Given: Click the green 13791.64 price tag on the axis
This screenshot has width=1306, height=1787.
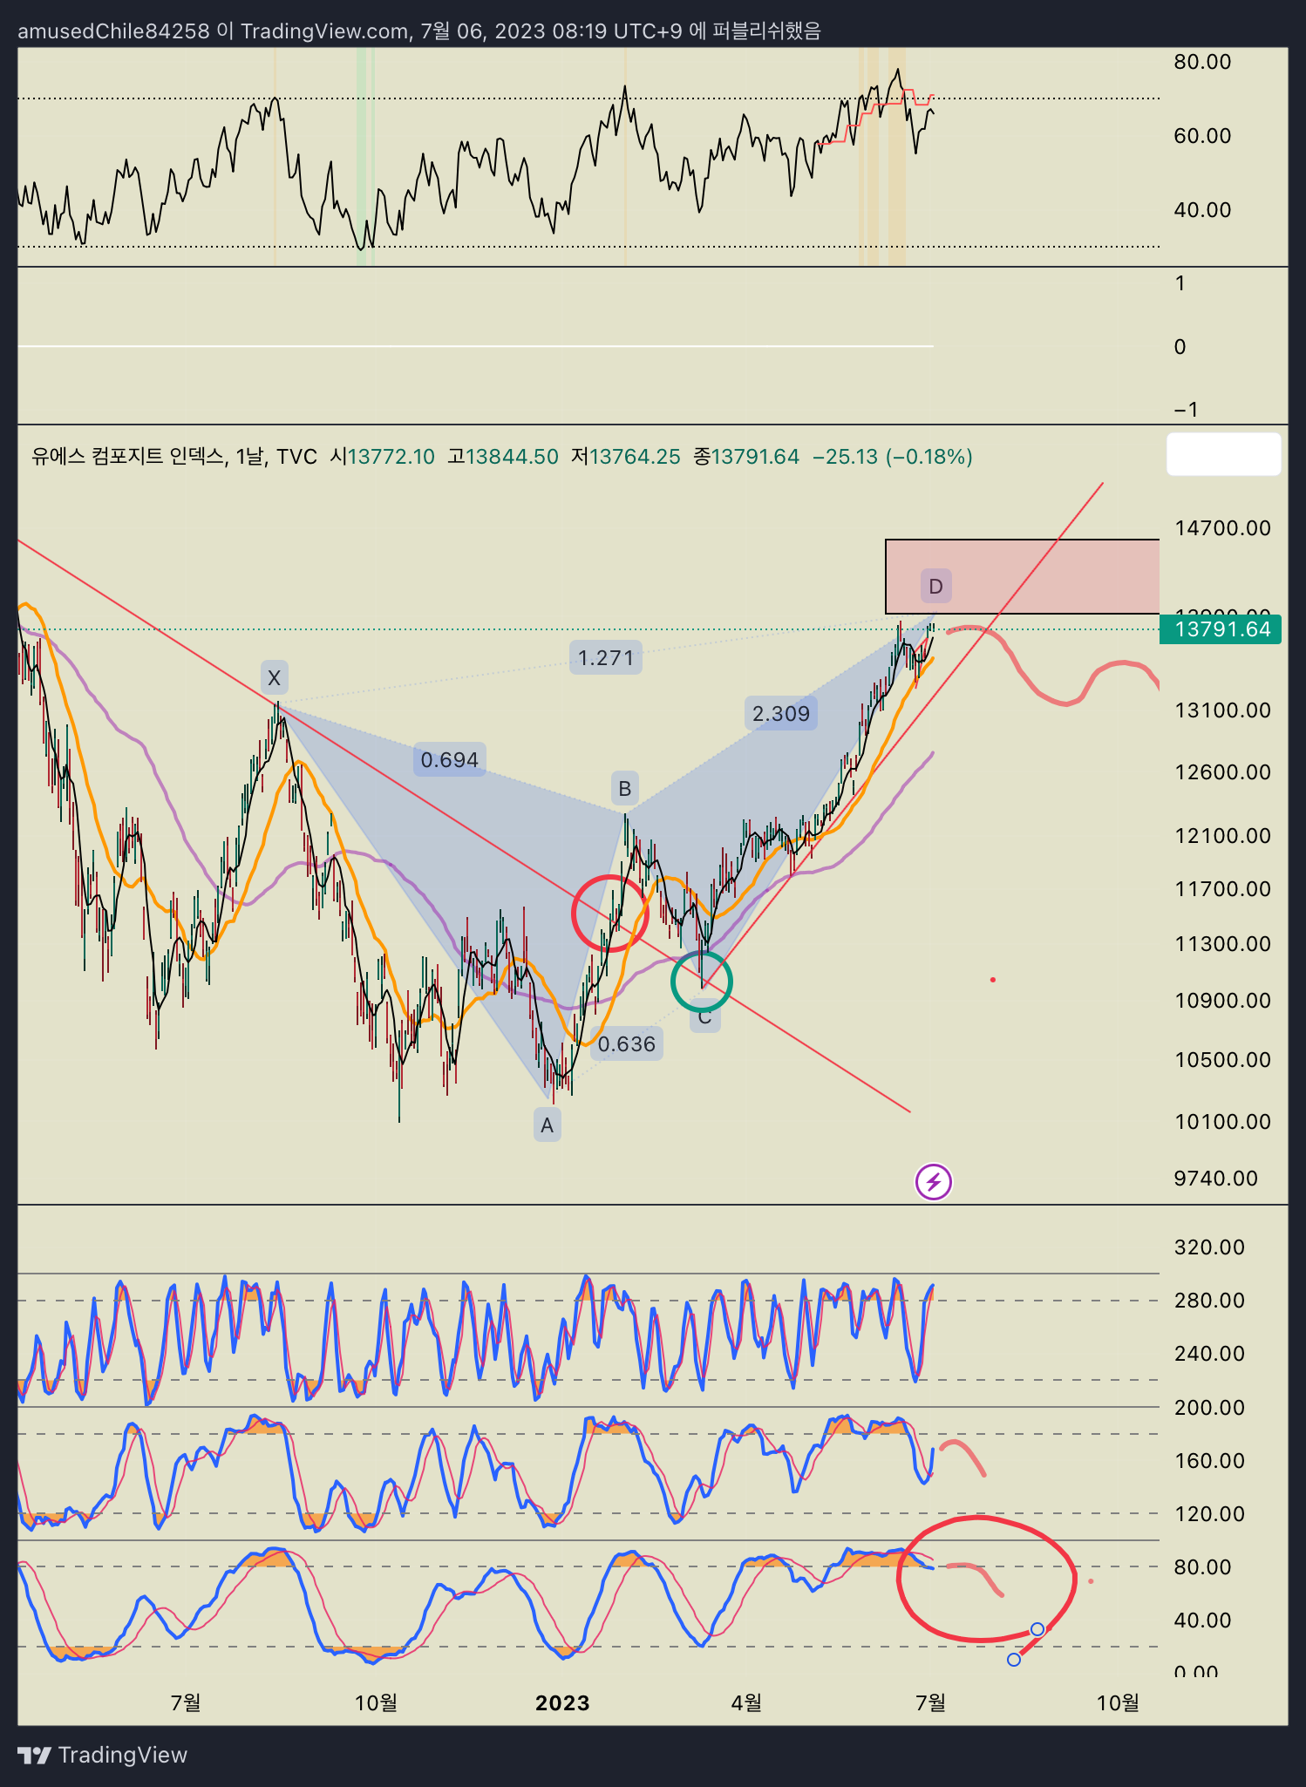Looking at the screenshot, I should coord(1221,629).
